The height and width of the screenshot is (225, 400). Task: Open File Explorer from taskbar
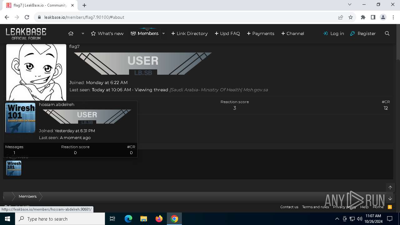tap(144, 219)
